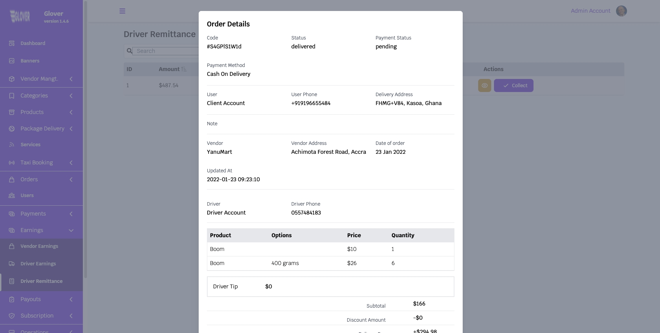Expand the Payouts submenu chevron
Viewport: 660px width, 333px height.
[x=71, y=299]
